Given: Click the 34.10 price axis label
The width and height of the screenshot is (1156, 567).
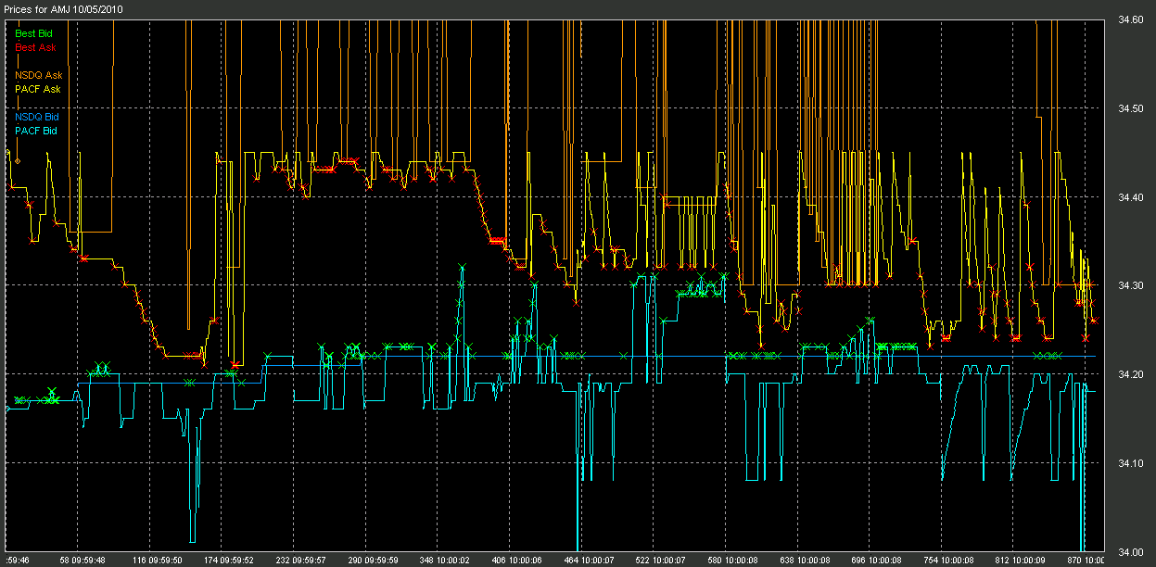Looking at the screenshot, I should pyautogui.click(x=1130, y=463).
